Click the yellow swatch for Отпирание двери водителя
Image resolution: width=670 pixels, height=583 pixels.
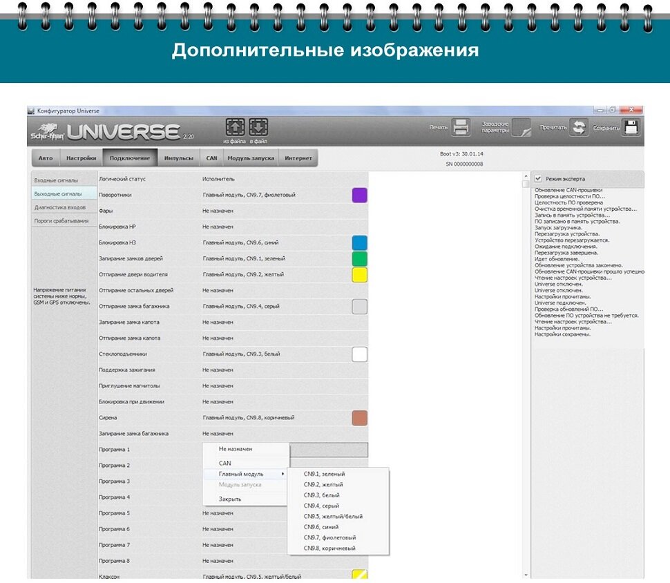coord(359,274)
